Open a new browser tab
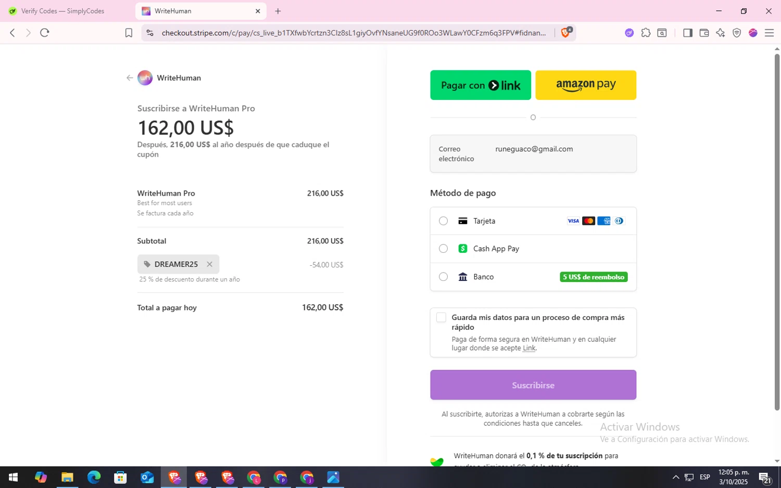This screenshot has height=488, width=781. [278, 11]
